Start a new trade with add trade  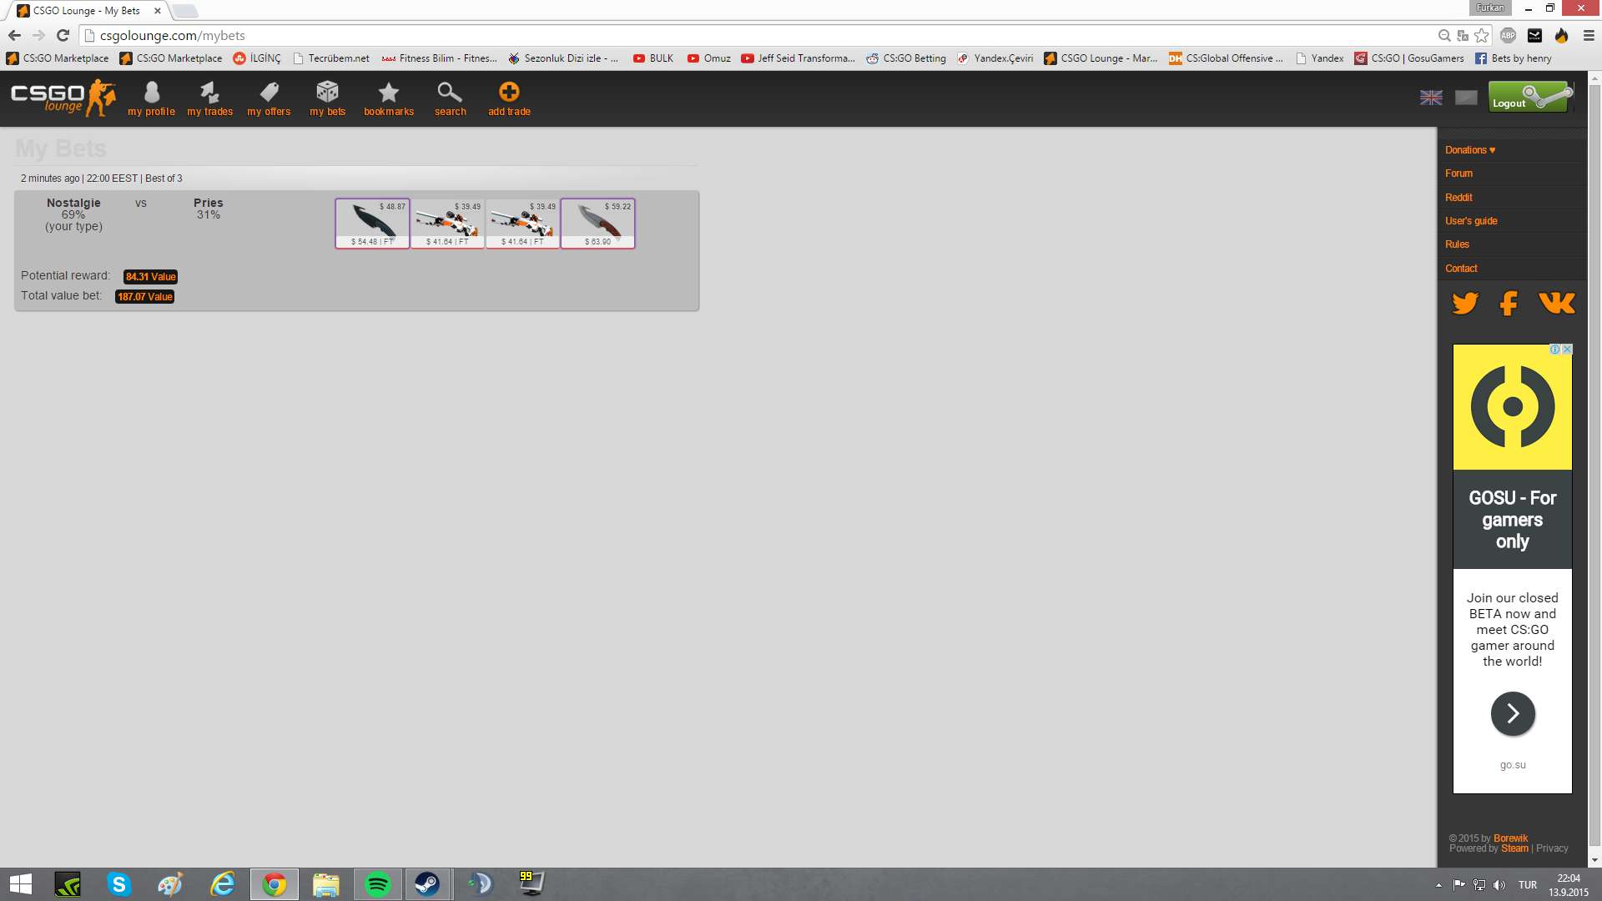(509, 98)
